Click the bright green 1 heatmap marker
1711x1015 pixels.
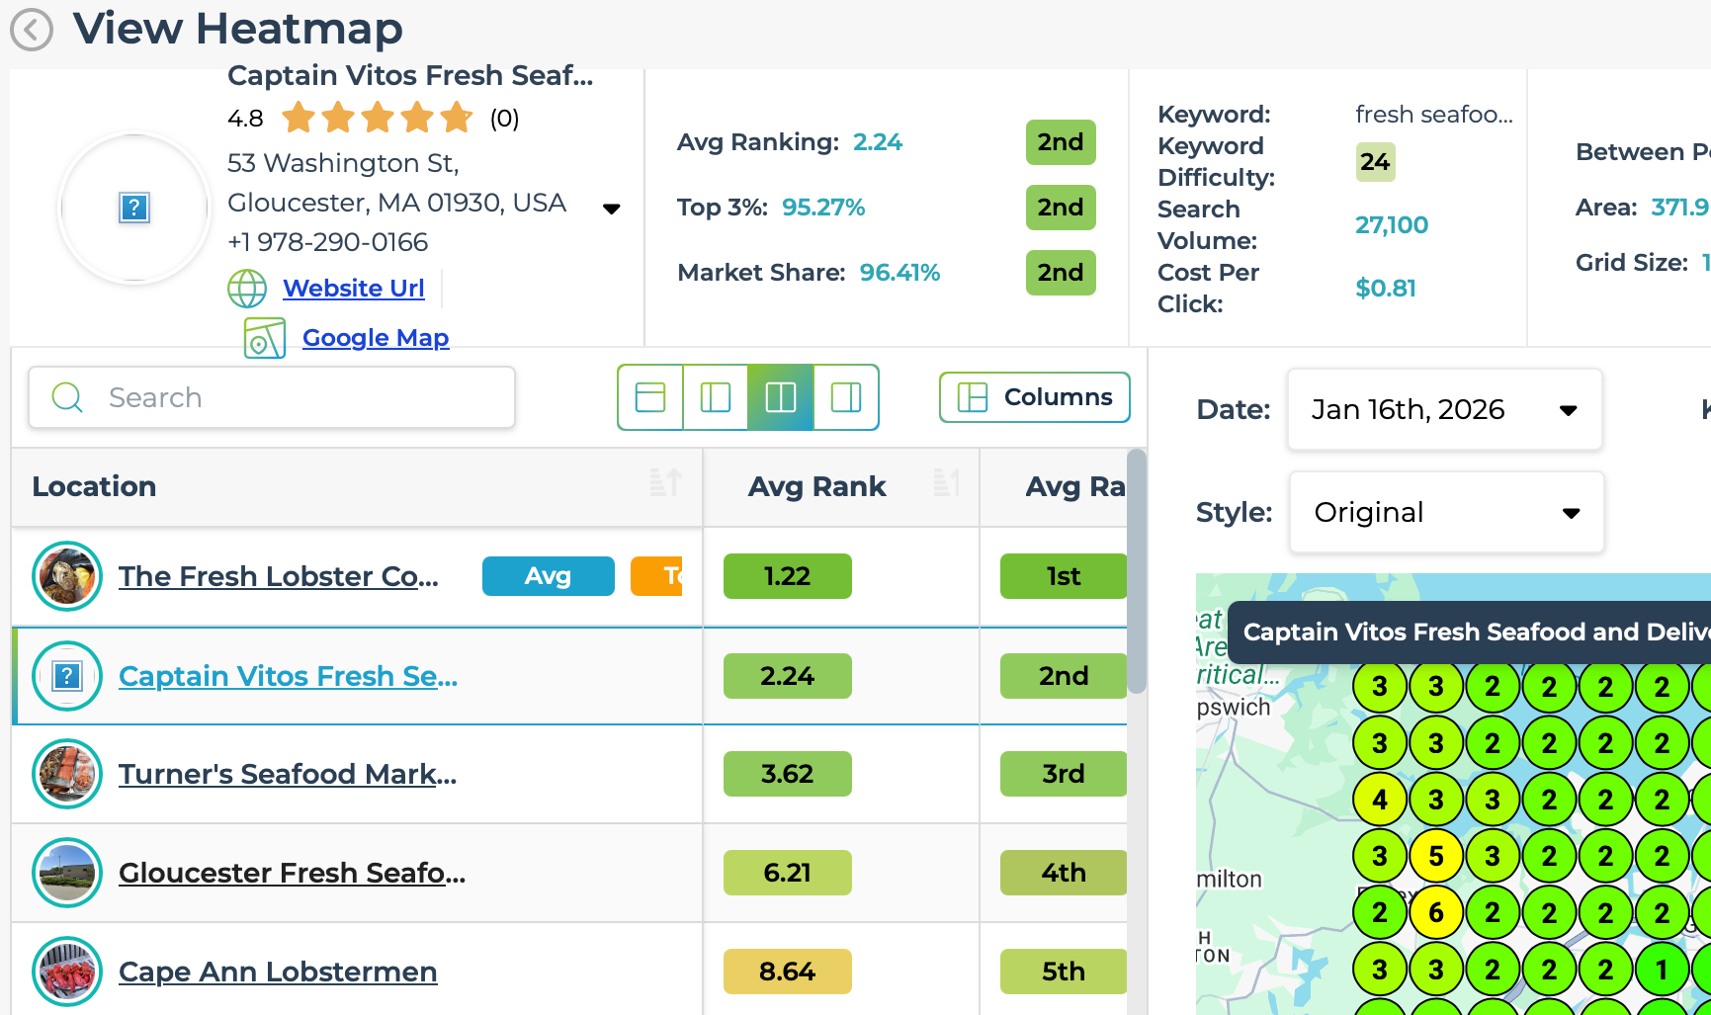pos(1663,970)
